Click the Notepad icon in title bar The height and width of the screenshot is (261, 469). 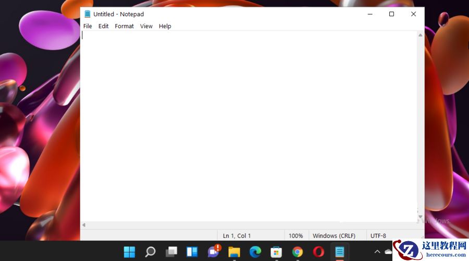pyautogui.click(x=88, y=14)
